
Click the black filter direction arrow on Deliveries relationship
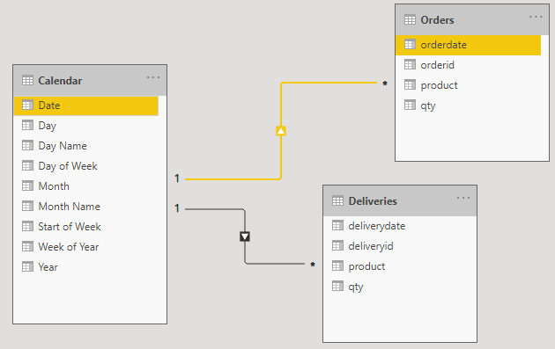pyautogui.click(x=245, y=236)
